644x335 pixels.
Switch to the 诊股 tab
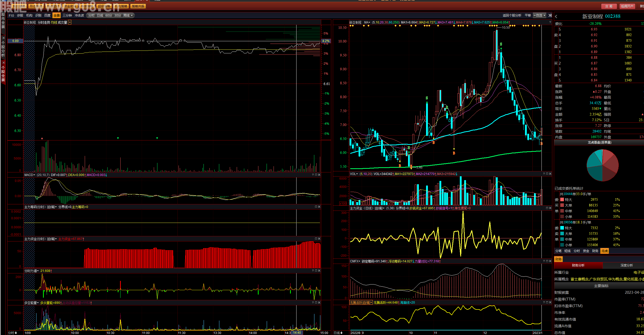click(20, 15)
